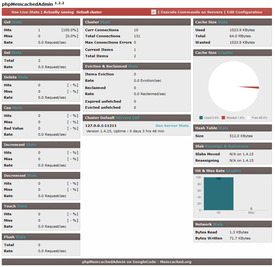Click the Hit bar in chart
275x267 pixels.
click(218, 194)
